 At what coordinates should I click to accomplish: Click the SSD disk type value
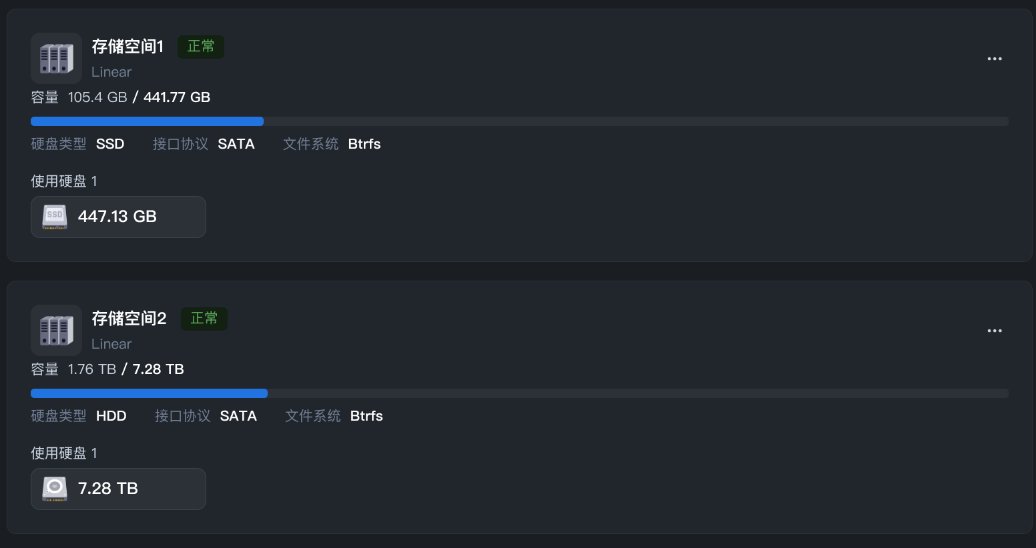(110, 144)
